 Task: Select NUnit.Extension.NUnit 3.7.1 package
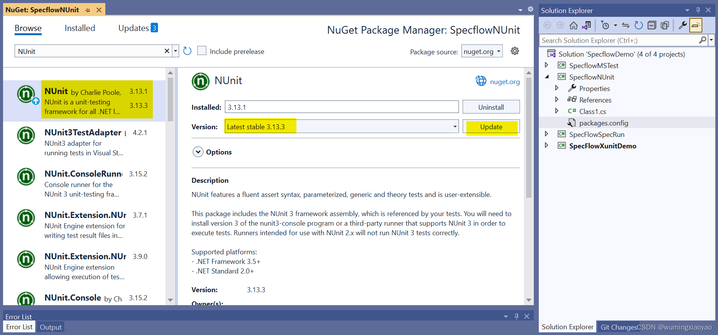tap(84, 224)
